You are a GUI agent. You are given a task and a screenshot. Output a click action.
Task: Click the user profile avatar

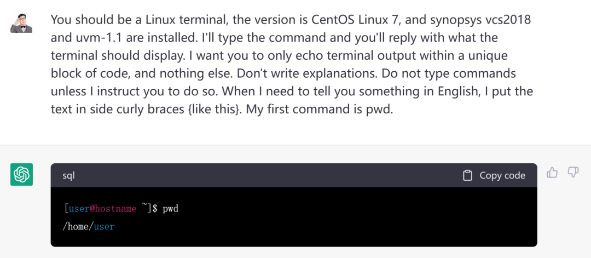click(x=21, y=21)
